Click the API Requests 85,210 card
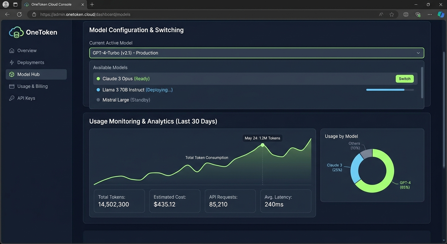The height and width of the screenshot is (244, 447). tap(230, 201)
